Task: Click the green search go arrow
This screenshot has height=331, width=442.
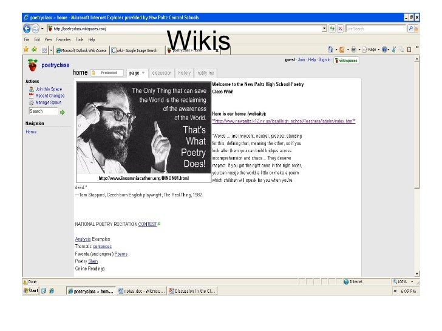Action: coord(63,112)
